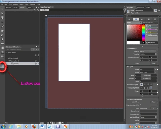Choose the Solid color brush option
The image size is (161, 129).
click(136, 19)
